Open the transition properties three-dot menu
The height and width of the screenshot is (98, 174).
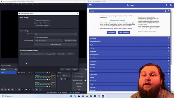click(69, 79)
